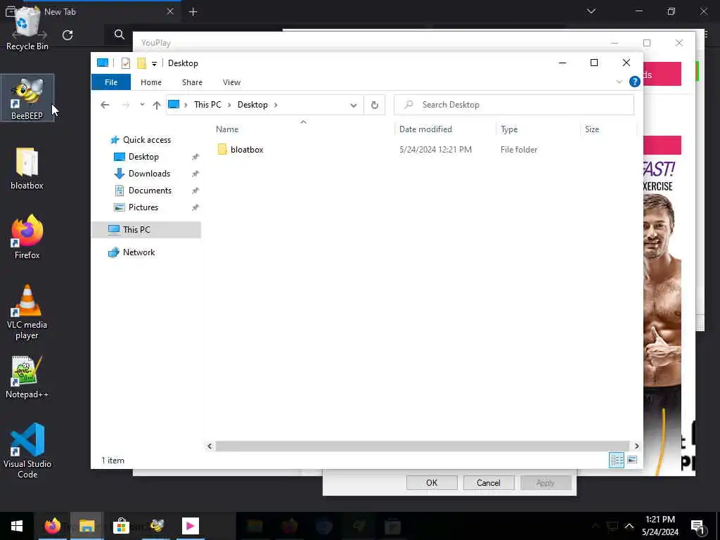Viewport: 720px width, 540px height.
Task: Select the VLC media player desktop shortcut
Action: point(27,312)
